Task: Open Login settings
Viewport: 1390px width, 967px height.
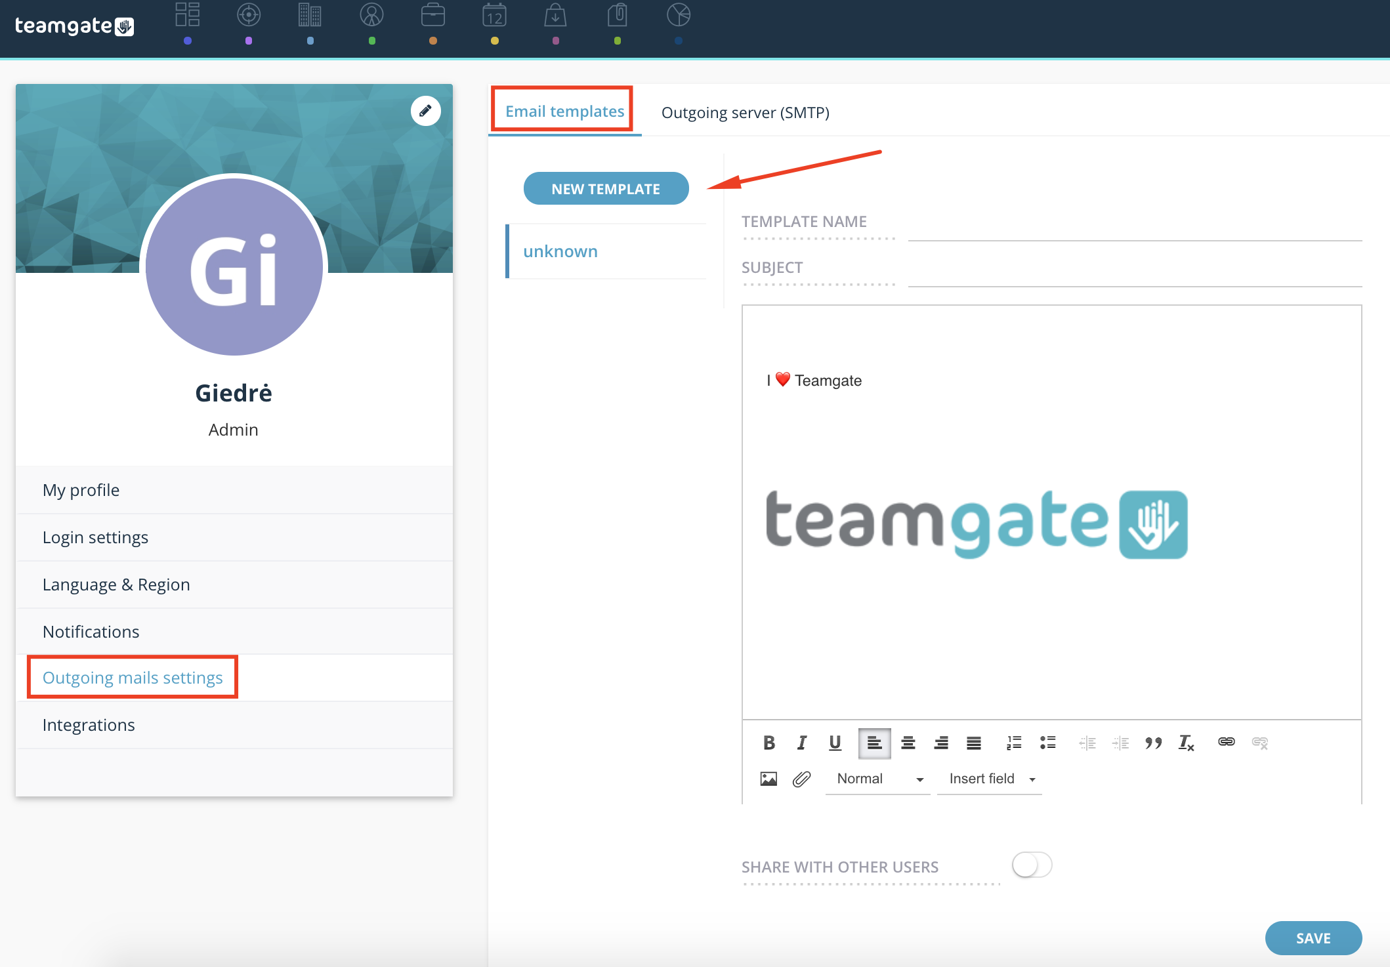Action: (x=234, y=537)
